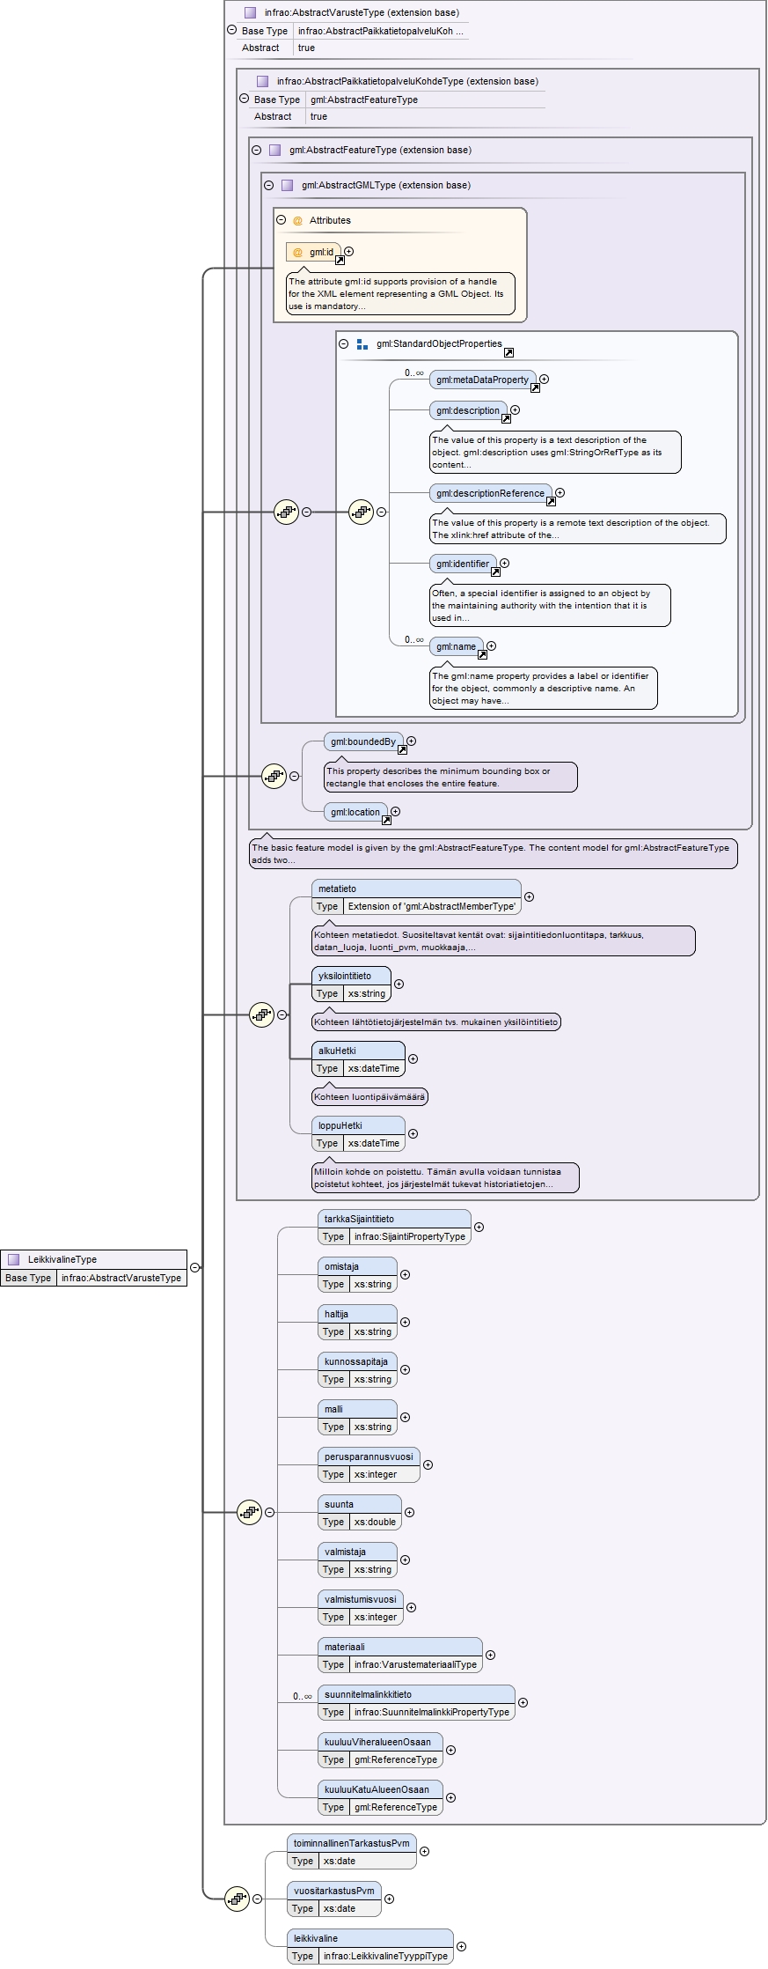
Task: Select the kuuluuViheralueenOsaan element box
Action: [380, 1751]
